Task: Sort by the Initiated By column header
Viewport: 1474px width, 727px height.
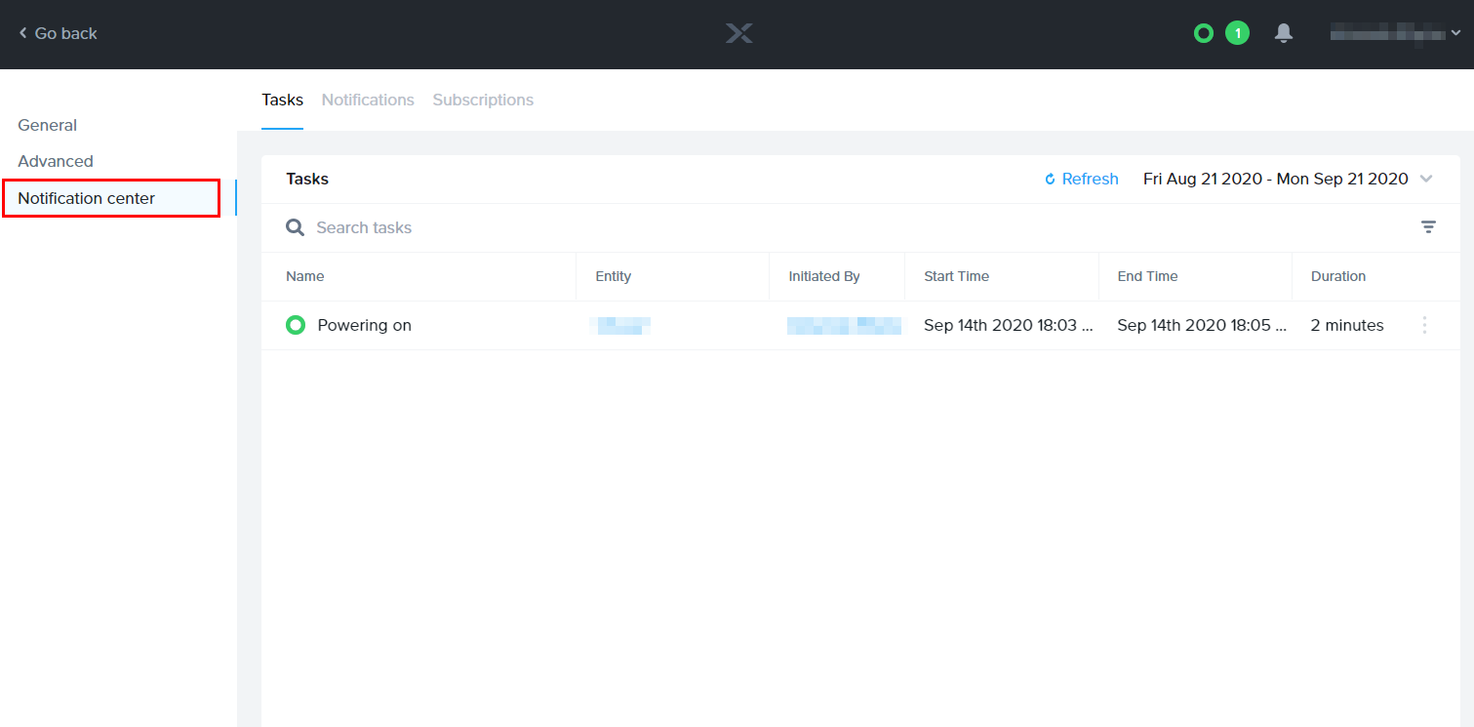Action: pos(824,276)
